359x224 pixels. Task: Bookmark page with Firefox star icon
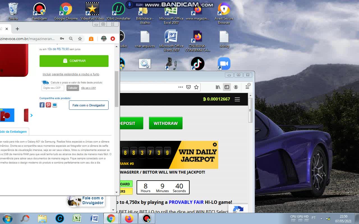tap(196, 87)
